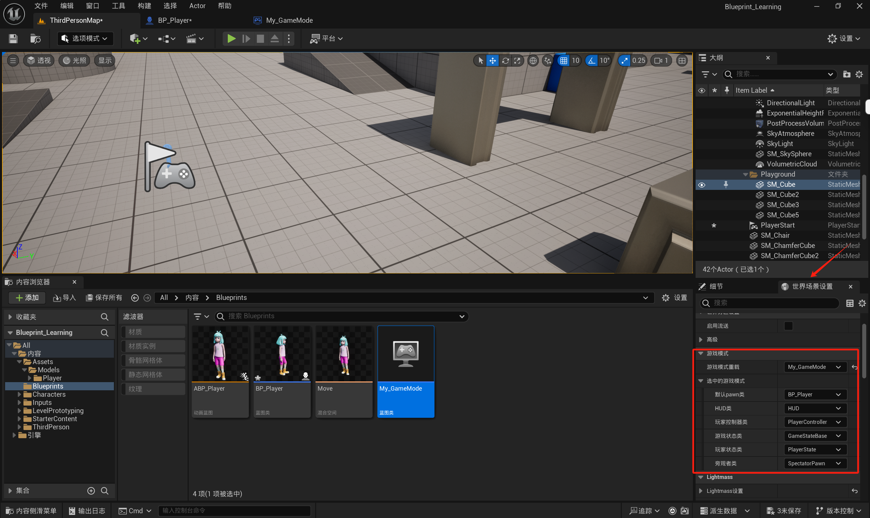Image resolution: width=870 pixels, height=518 pixels.
Task: Select the scale transform tool
Action: 517,61
